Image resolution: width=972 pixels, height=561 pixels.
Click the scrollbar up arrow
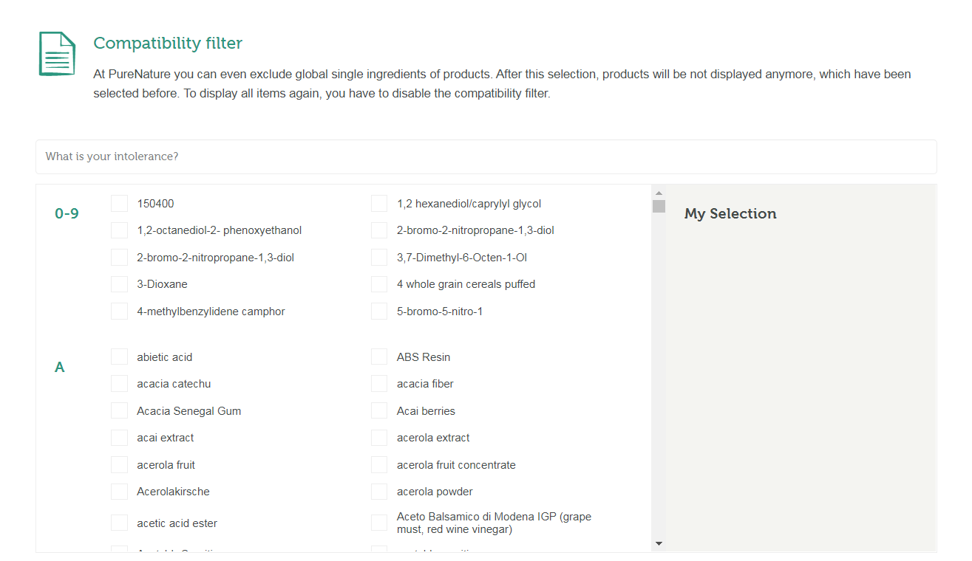point(659,193)
